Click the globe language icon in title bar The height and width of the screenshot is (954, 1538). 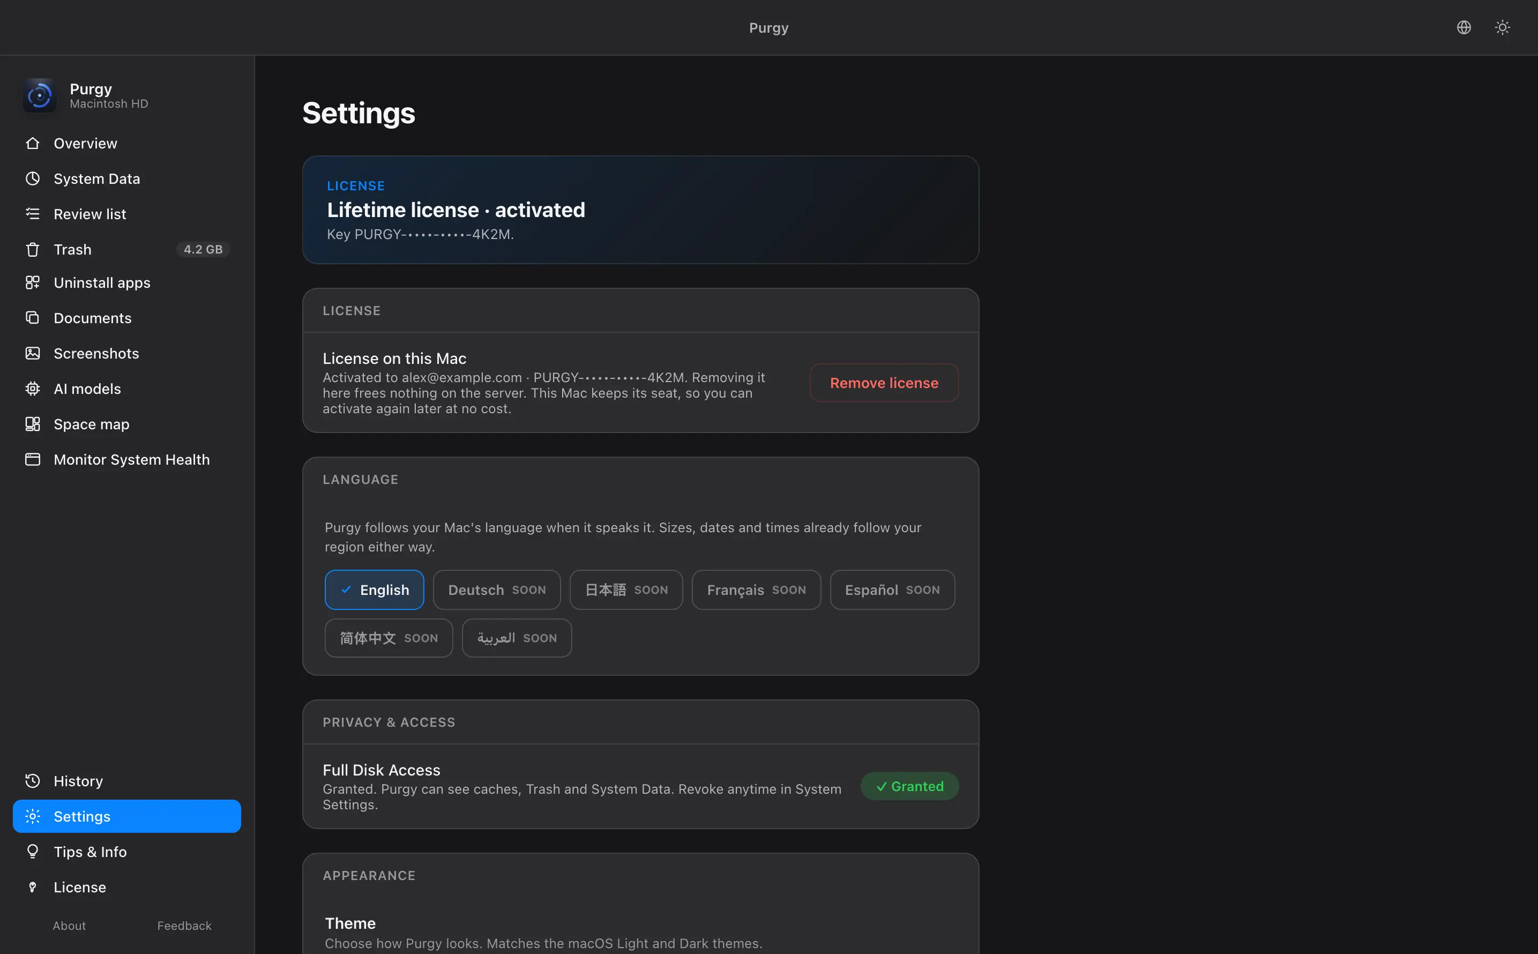(1464, 27)
